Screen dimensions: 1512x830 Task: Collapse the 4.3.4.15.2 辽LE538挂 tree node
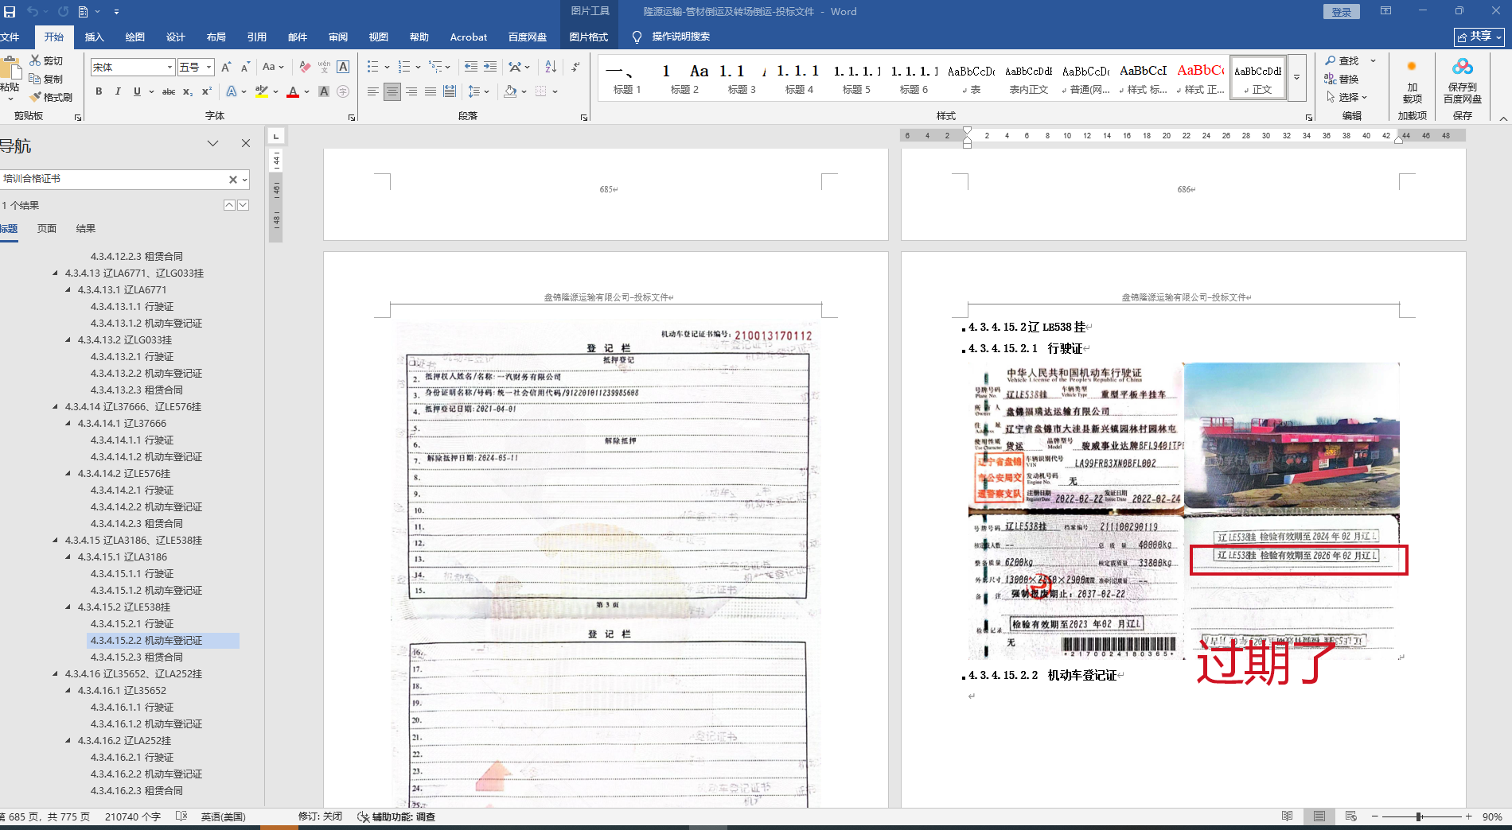pyautogui.click(x=68, y=607)
